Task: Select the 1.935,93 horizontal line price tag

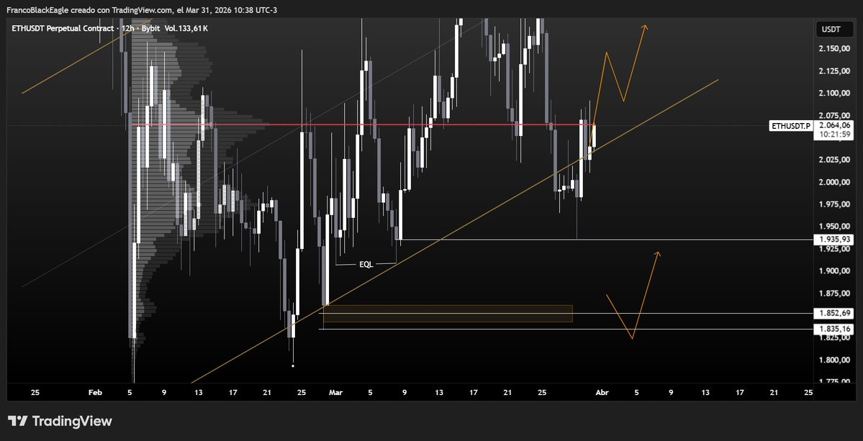Action: (834, 240)
